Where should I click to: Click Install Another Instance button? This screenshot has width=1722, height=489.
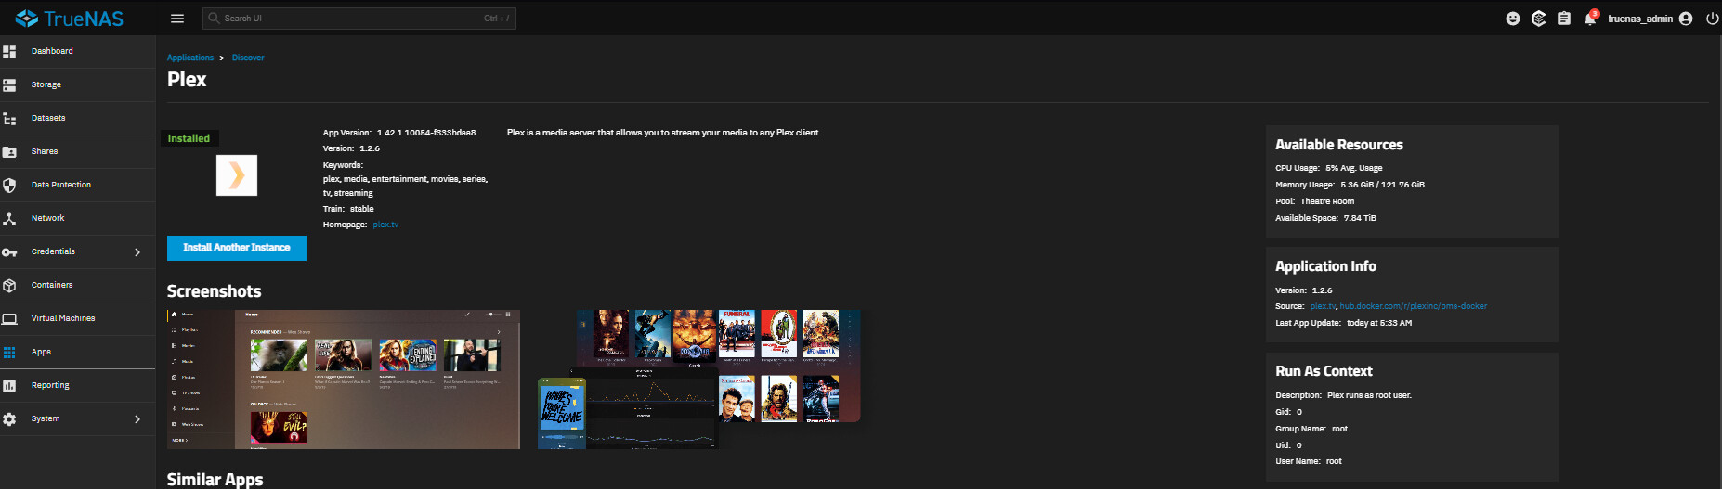pos(237,248)
